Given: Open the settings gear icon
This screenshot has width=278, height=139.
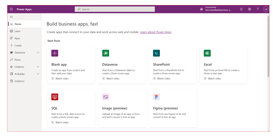Looking at the screenshot, I should [x=250, y=9].
